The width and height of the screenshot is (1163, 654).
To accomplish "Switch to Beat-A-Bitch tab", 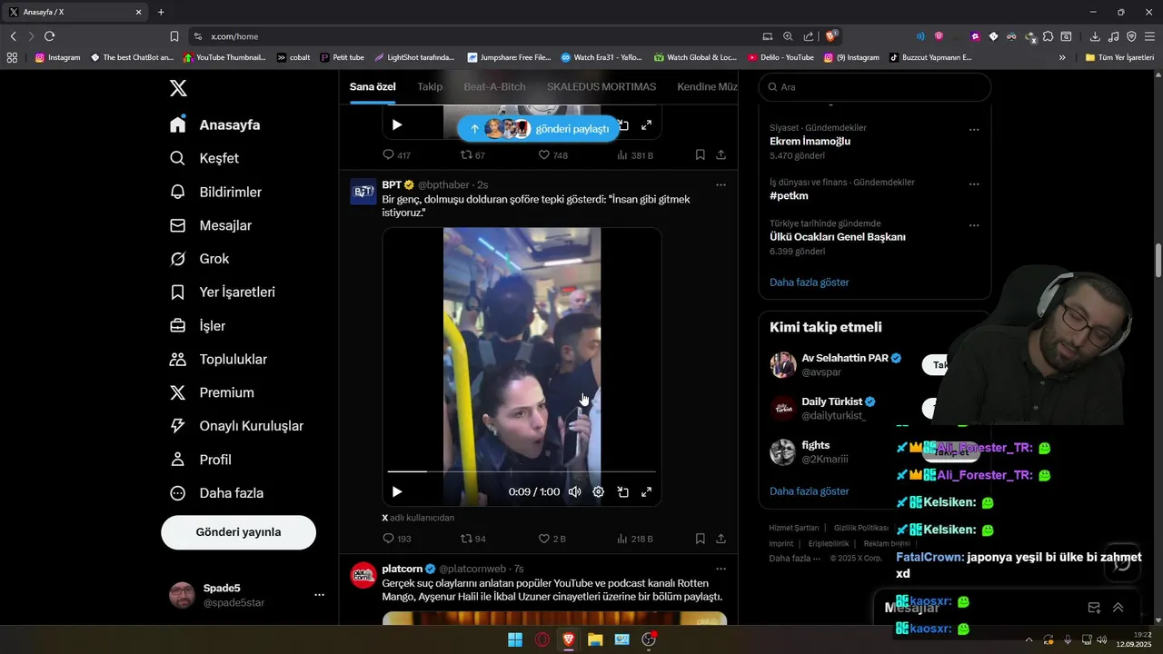I will [x=494, y=87].
